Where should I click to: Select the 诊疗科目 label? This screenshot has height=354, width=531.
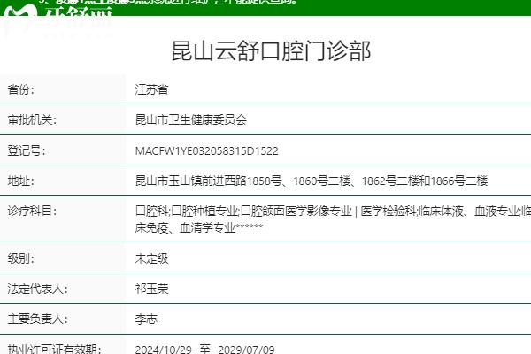tap(32, 211)
